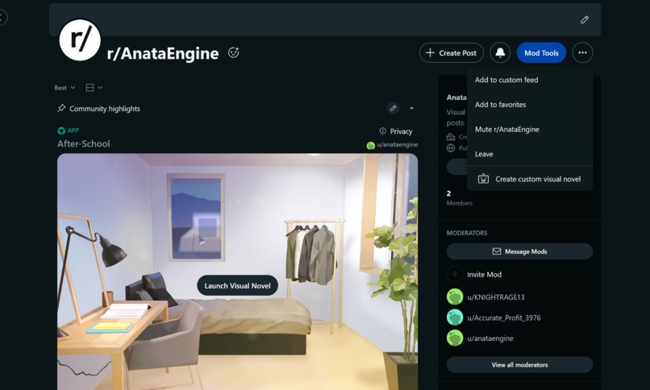Open the Best sort dropdown
650x390 pixels.
(65, 88)
